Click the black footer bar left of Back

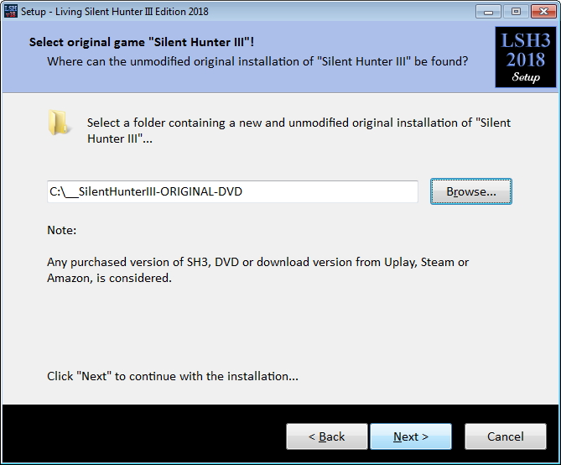pos(143,433)
